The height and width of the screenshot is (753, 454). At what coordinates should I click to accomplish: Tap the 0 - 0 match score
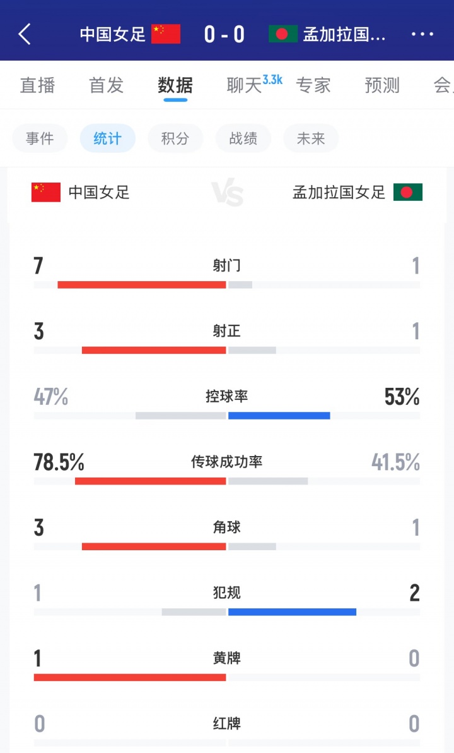pos(224,34)
